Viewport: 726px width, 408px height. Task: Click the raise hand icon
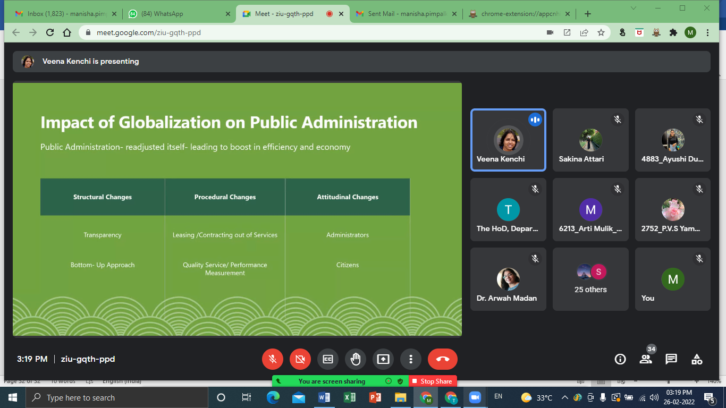coord(356,359)
